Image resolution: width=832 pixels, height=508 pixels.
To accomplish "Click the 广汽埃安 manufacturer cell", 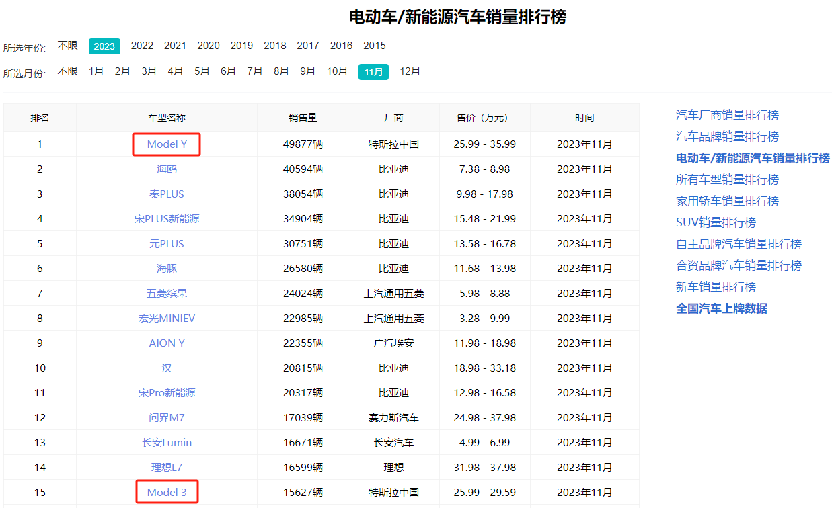I will click(394, 343).
